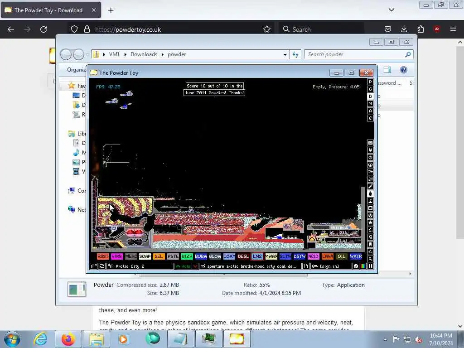Image resolution: width=464 pixels, height=348 pixels.
Task: Expand breadcrumb arrow before VM1
Action: click(104, 54)
